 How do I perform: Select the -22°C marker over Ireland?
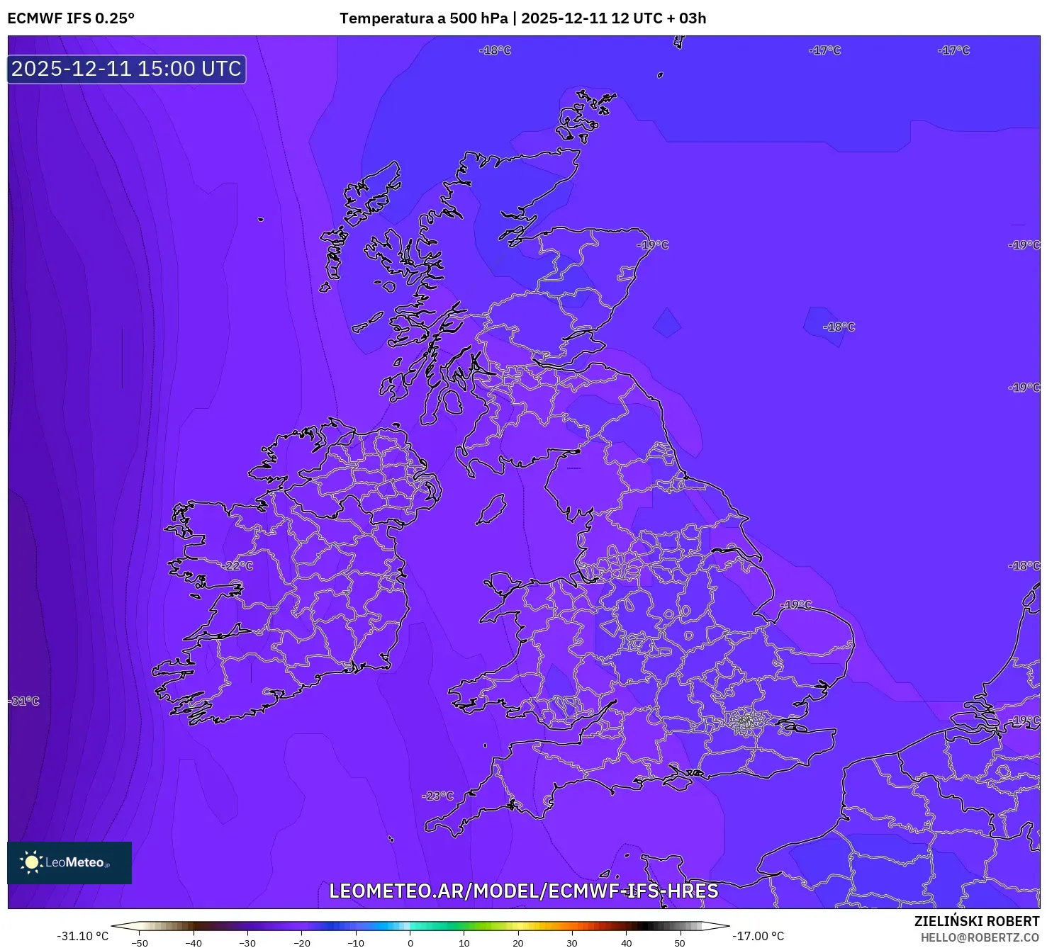tap(237, 565)
